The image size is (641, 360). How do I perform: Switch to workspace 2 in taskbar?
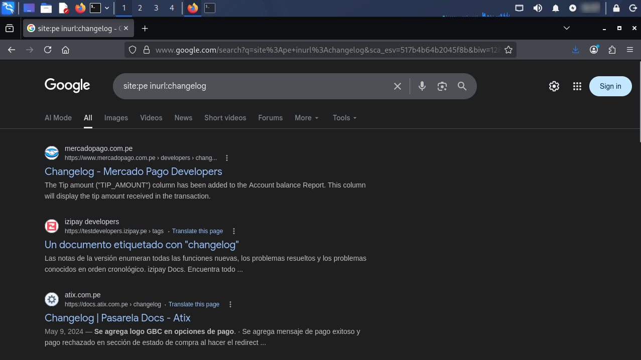[x=140, y=8]
